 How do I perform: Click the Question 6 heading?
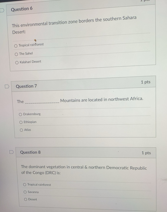click(22, 9)
